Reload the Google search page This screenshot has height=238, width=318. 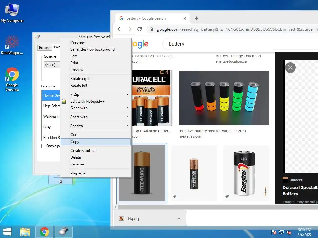tap(139, 29)
